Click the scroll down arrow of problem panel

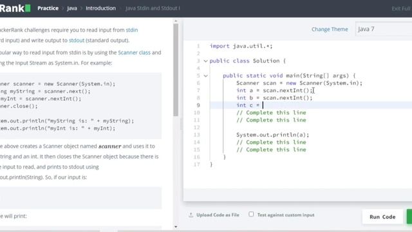pyautogui.click(x=176, y=227)
